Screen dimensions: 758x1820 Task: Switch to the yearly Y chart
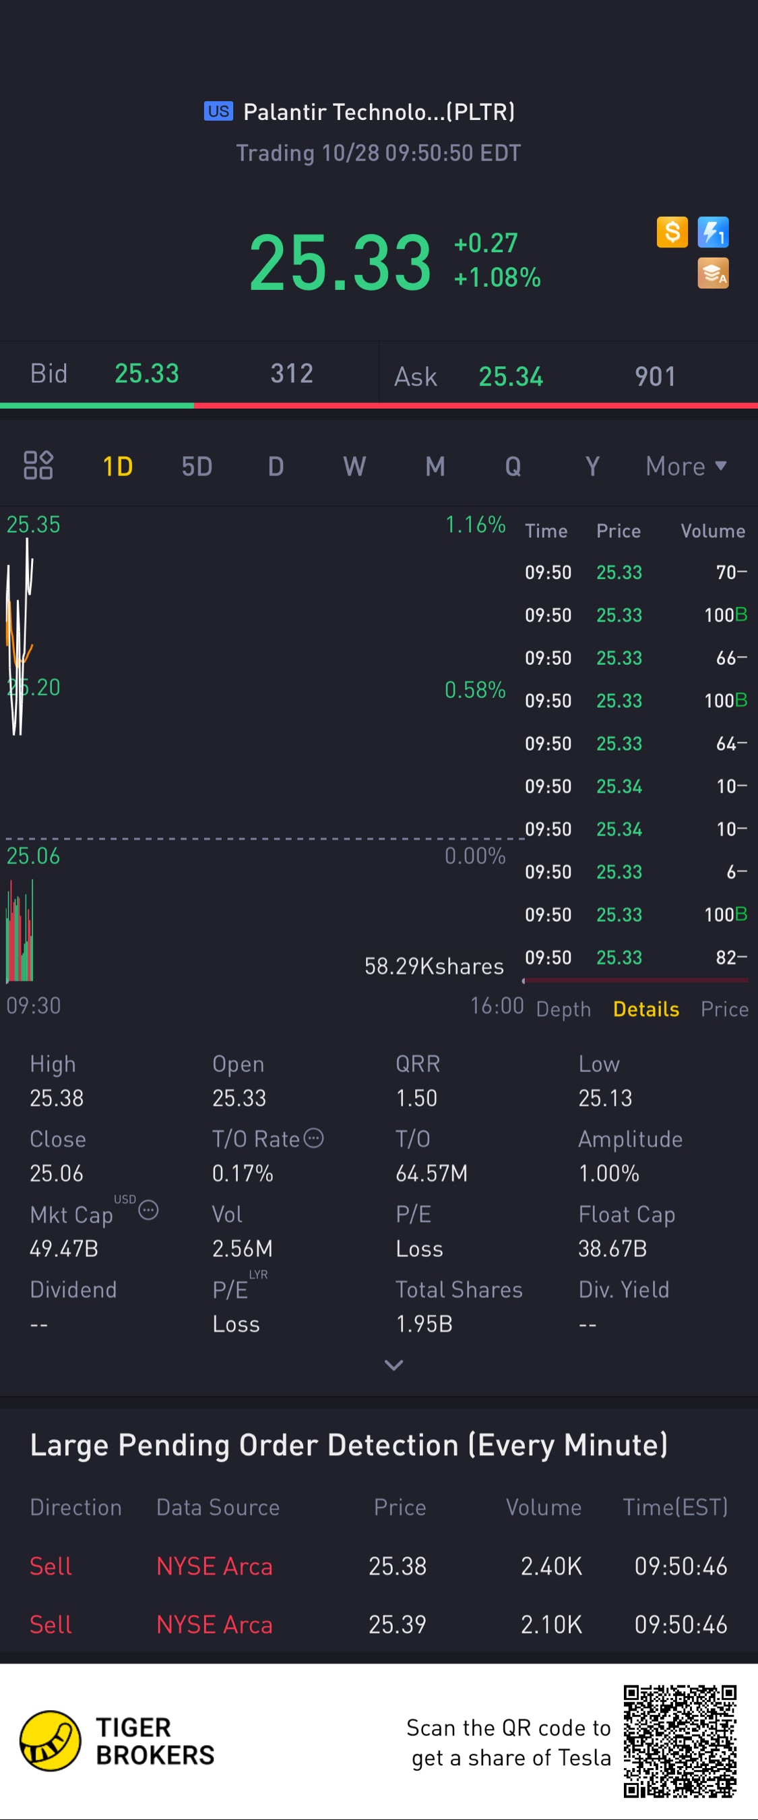[592, 467]
